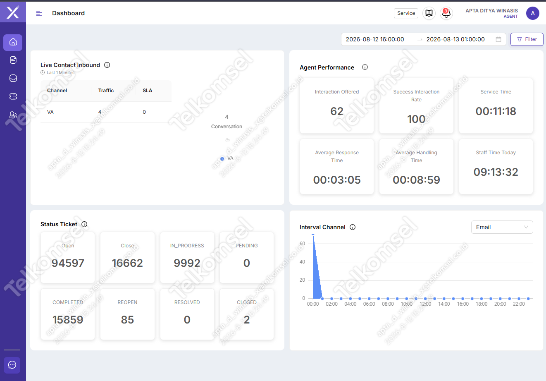Toggle the sidebar menu collapse icon
The image size is (546, 381).
(x=39, y=13)
